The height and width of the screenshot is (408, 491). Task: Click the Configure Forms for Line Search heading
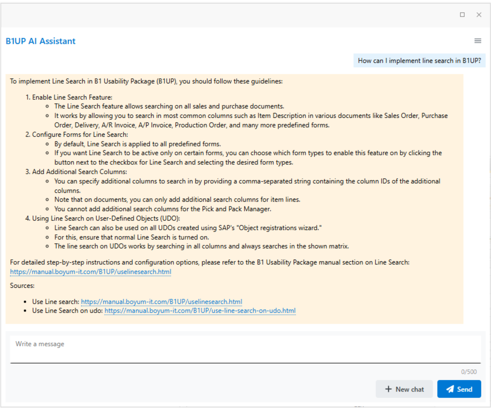(x=80, y=134)
